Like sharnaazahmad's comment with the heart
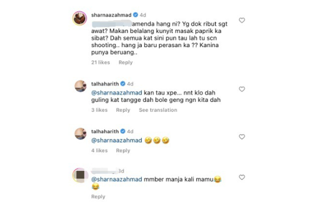The width and height of the screenshot is (325, 212). 242,20
